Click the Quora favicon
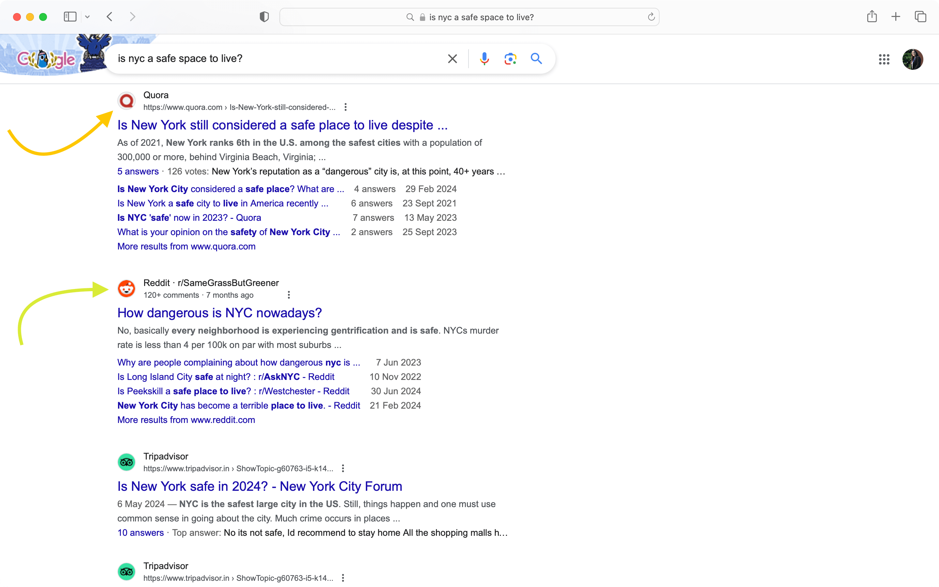The width and height of the screenshot is (939, 587). coord(127,101)
